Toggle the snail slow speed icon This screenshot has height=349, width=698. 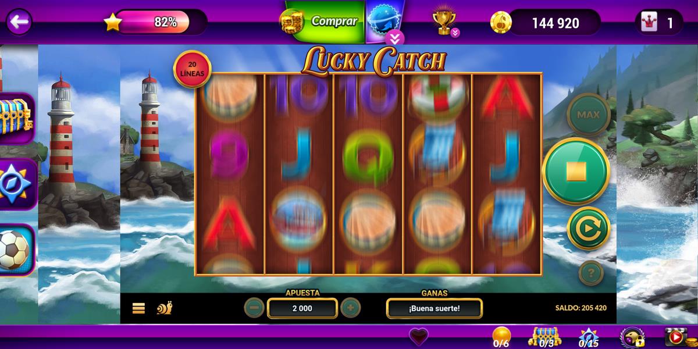pos(164,308)
